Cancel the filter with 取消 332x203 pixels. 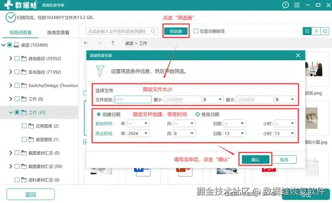click(x=284, y=159)
